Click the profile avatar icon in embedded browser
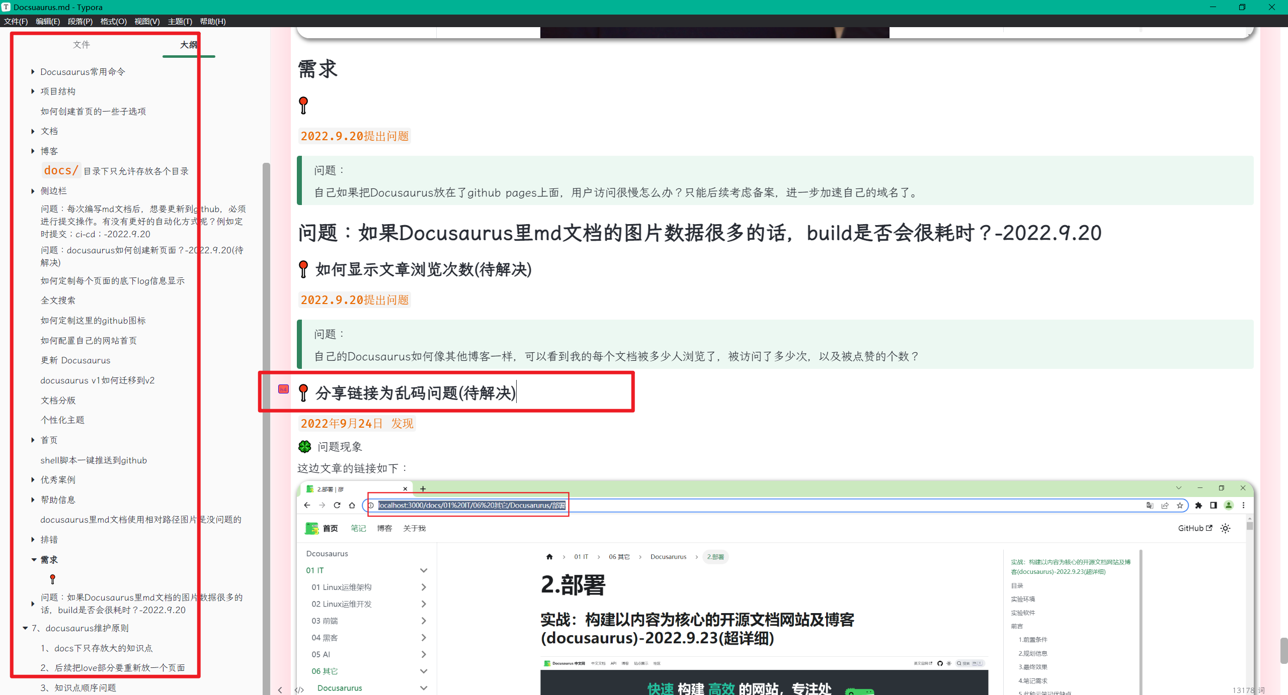The image size is (1288, 695). pyautogui.click(x=1229, y=505)
